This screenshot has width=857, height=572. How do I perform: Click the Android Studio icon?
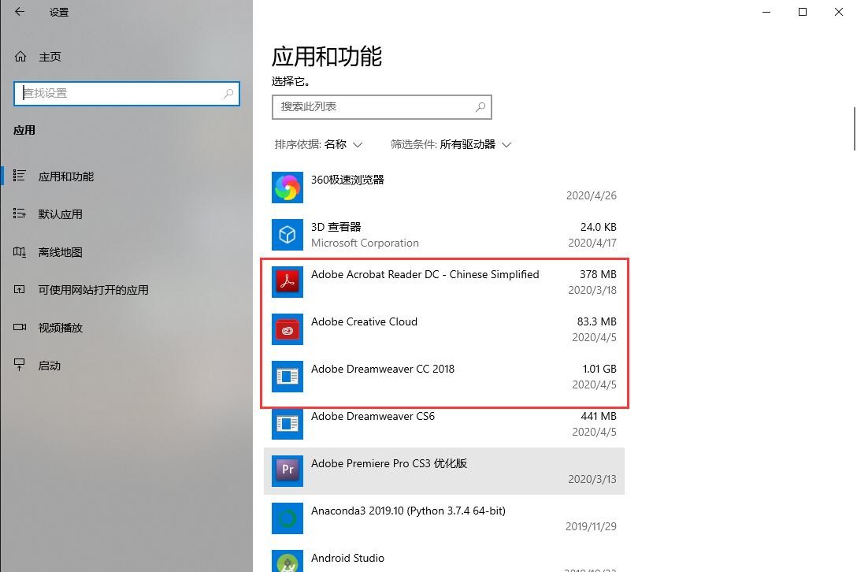[x=288, y=561]
